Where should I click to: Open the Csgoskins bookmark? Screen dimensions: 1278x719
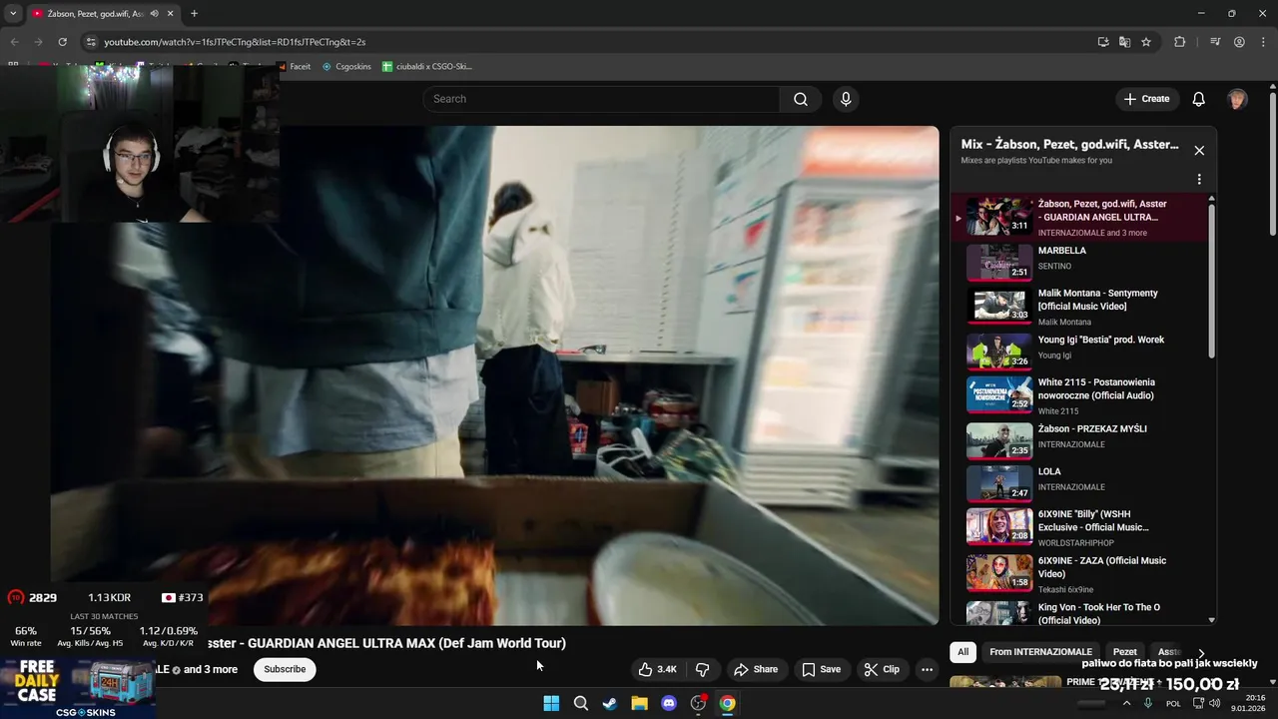[x=346, y=67]
